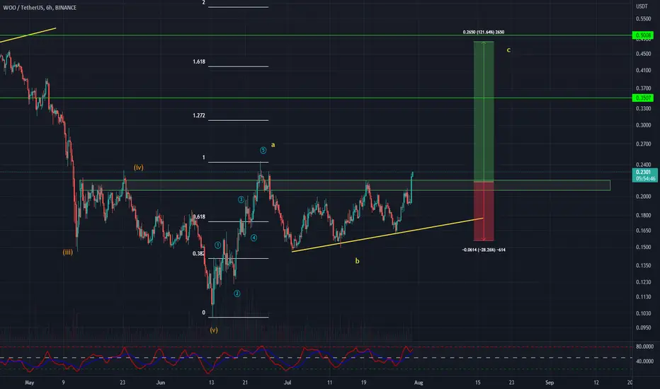The width and height of the screenshot is (660, 389).
Task: Click the profit label 0.2650 (121.64%) 2650
Action: pyautogui.click(x=483, y=32)
